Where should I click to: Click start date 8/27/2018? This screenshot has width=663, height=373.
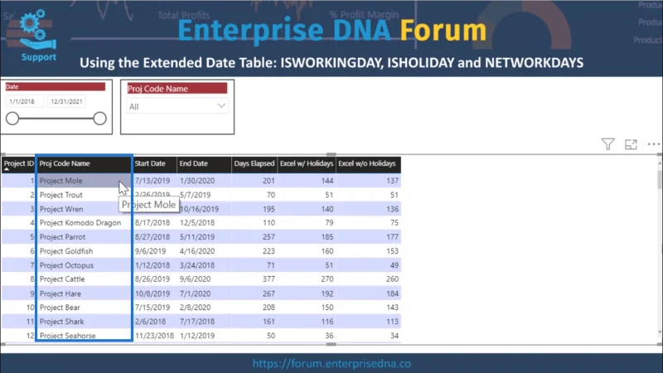click(152, 237)
